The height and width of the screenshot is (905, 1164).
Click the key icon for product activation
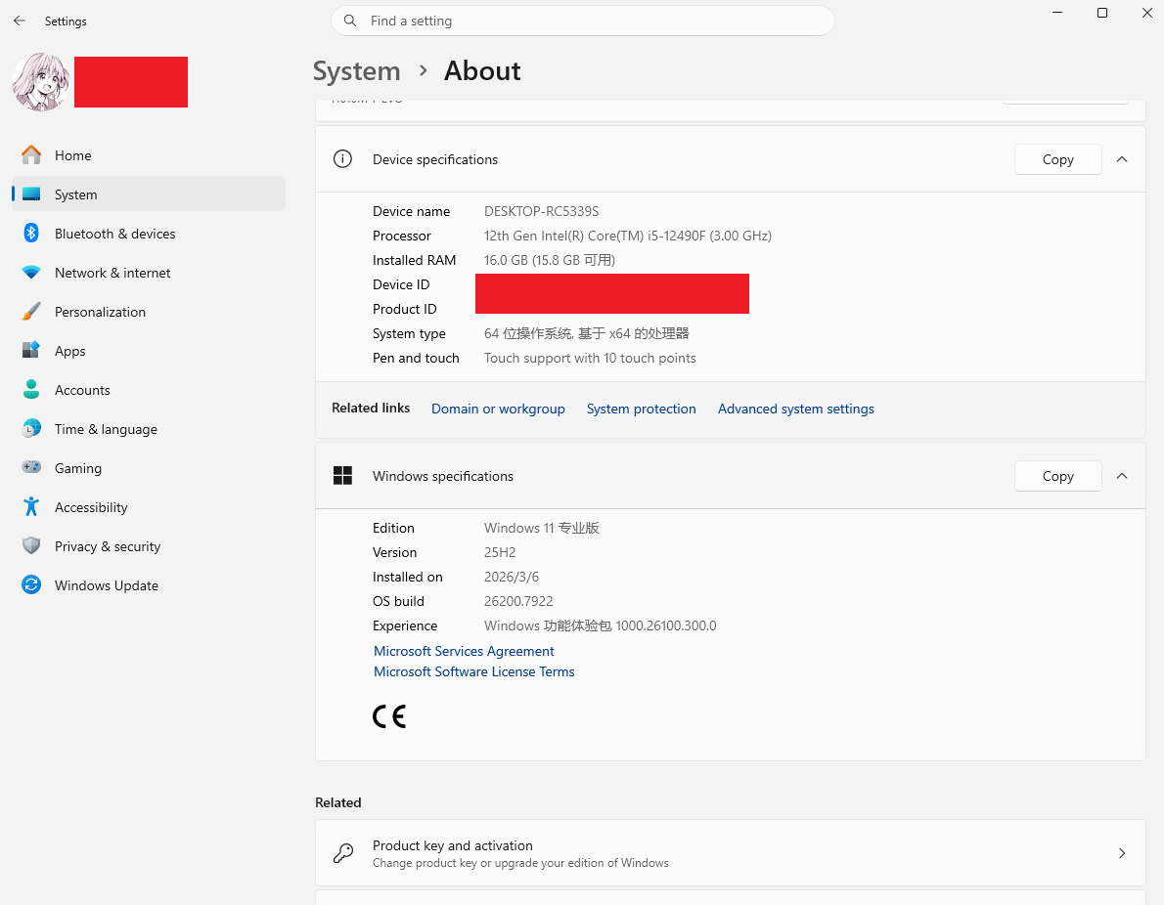pos(343,853)
